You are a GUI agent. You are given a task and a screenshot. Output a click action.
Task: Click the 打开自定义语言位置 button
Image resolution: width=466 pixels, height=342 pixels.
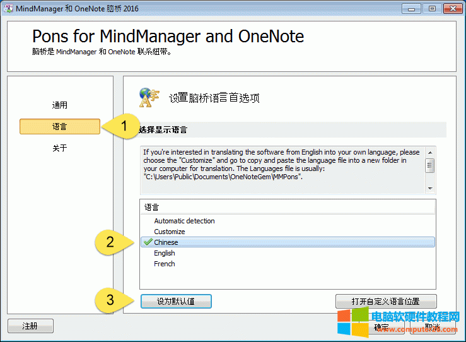tap(385, 302)
